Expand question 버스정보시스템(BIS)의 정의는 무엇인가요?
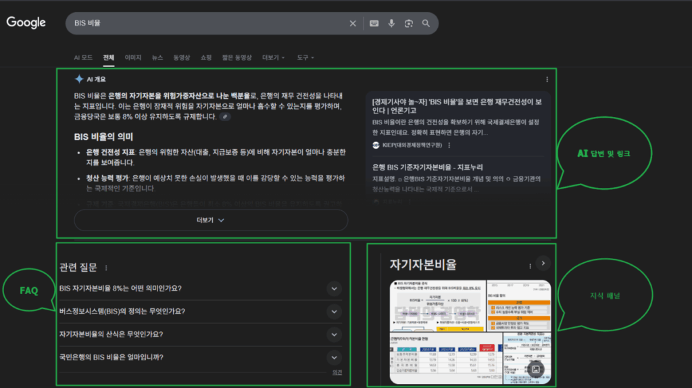 pyautogui.click(x=201, y=312)
